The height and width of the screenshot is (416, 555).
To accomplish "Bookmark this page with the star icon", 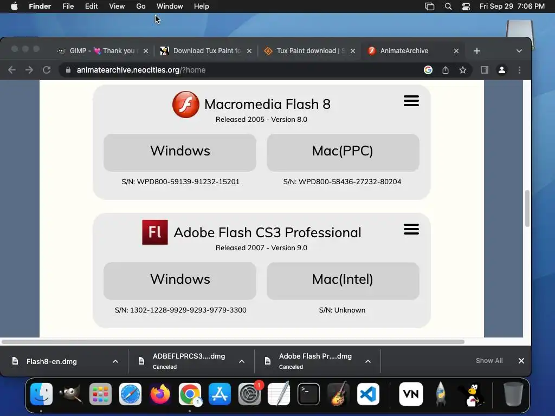I will tap(463, 70).
